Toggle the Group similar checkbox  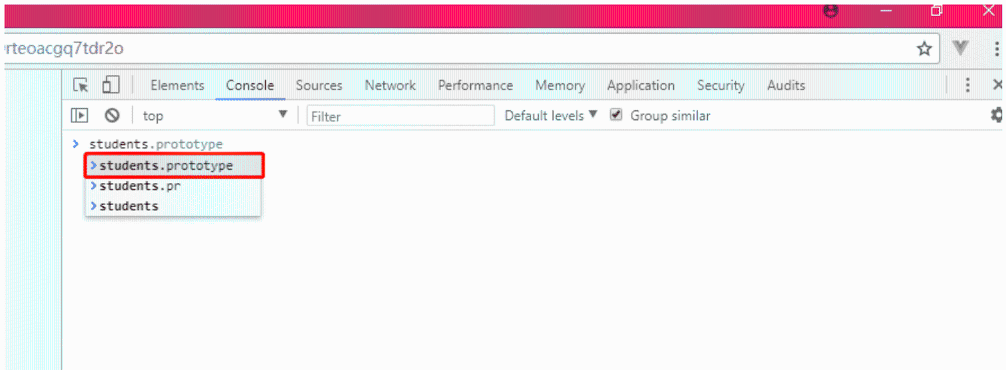tap(616, 115)
